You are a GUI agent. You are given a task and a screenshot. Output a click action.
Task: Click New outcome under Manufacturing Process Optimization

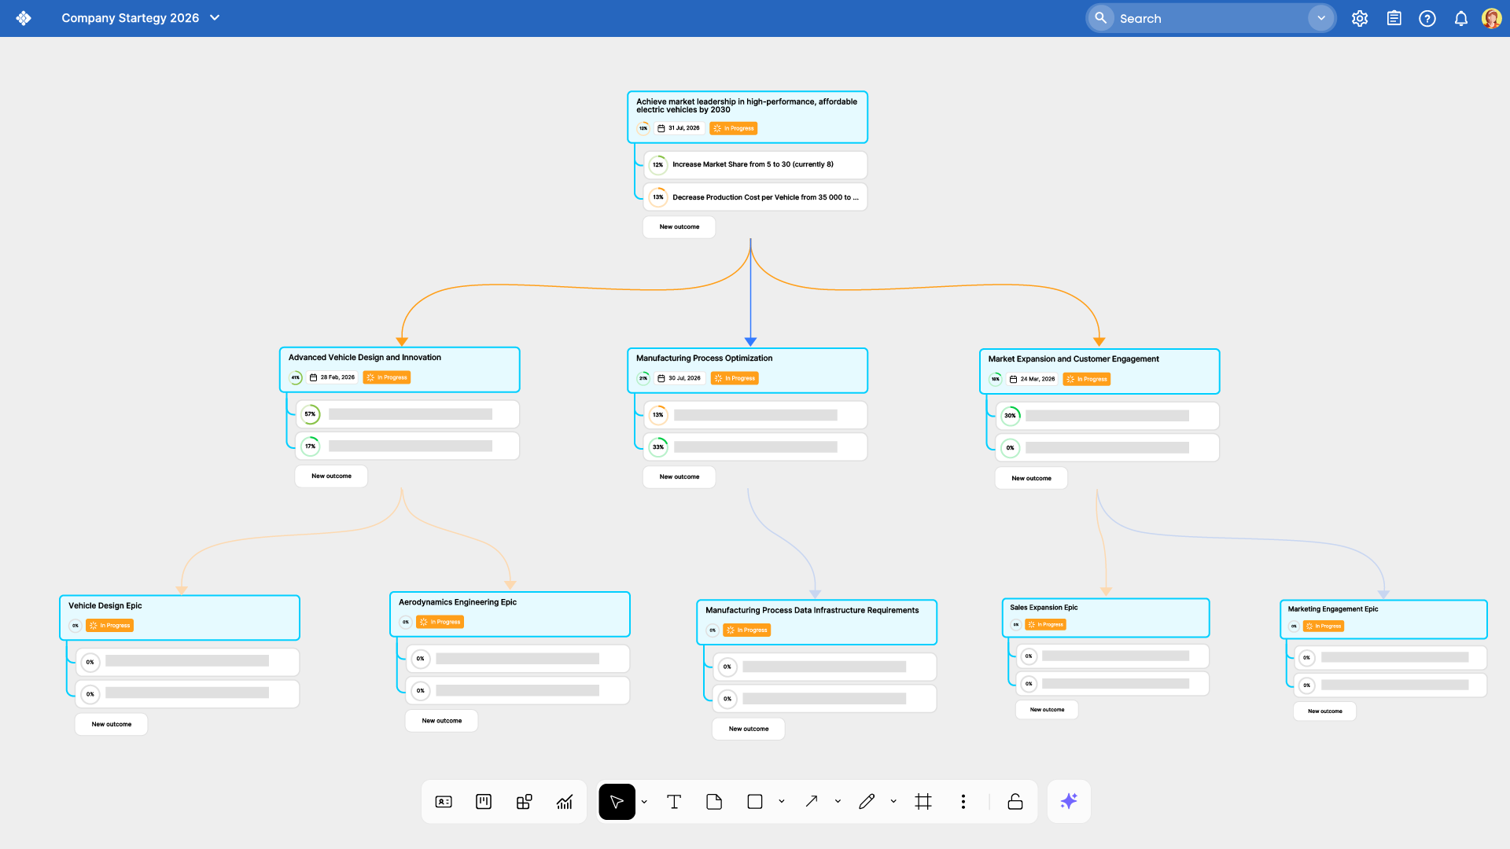click(679, 477)
